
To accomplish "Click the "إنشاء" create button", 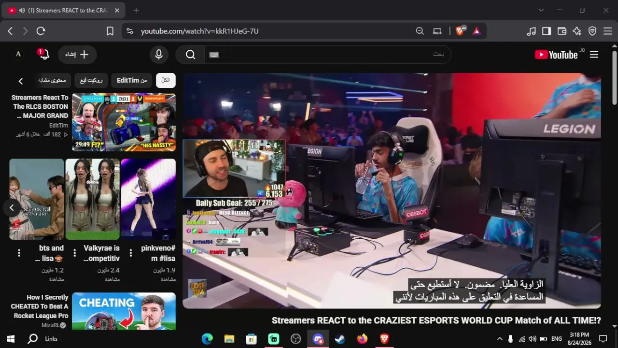I will point(77,55).
